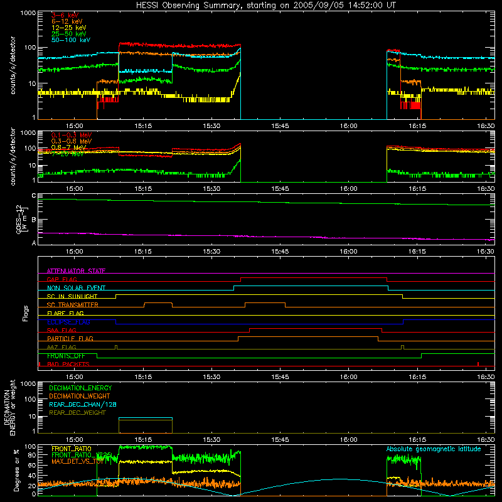Select the blue ECLIPSE_FLAG label

click(68, 322)
